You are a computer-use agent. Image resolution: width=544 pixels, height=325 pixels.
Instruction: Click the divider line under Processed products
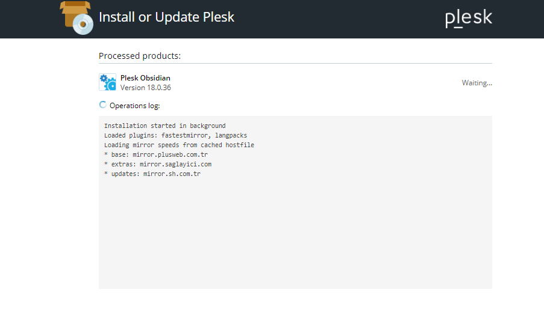tap(295, 63)
